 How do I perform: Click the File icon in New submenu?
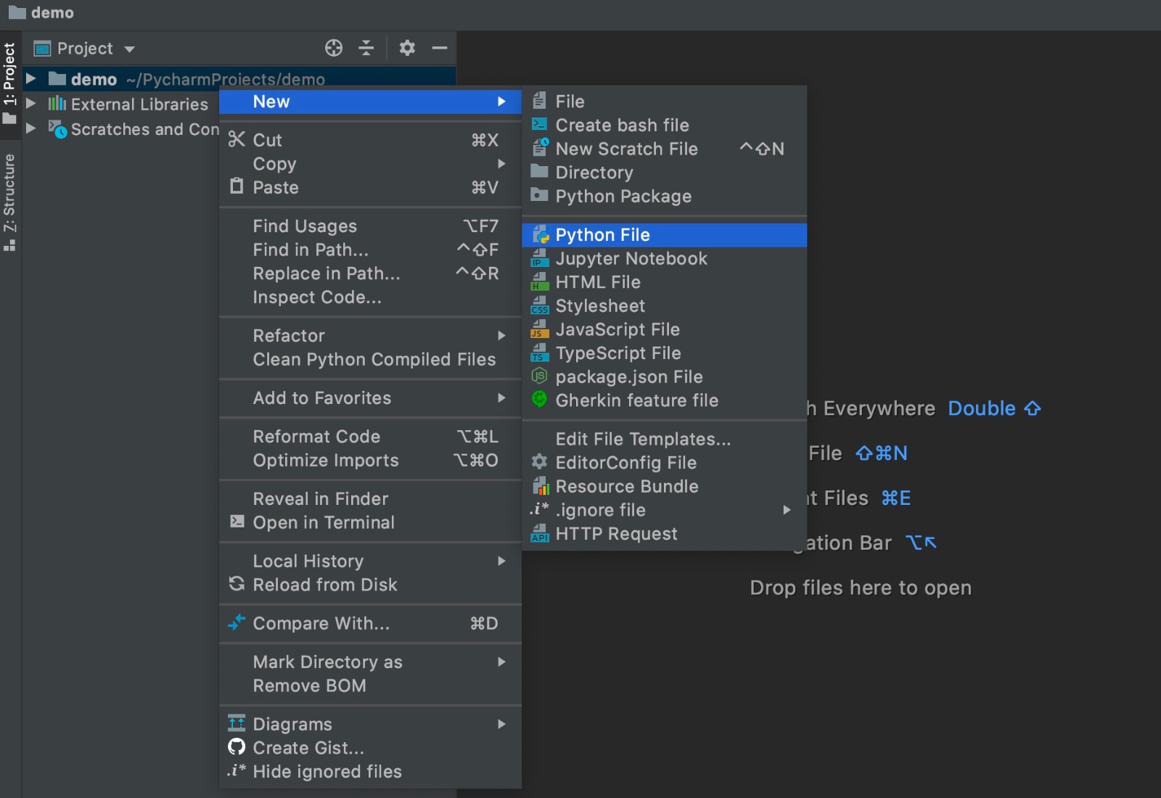click(539, 100)
